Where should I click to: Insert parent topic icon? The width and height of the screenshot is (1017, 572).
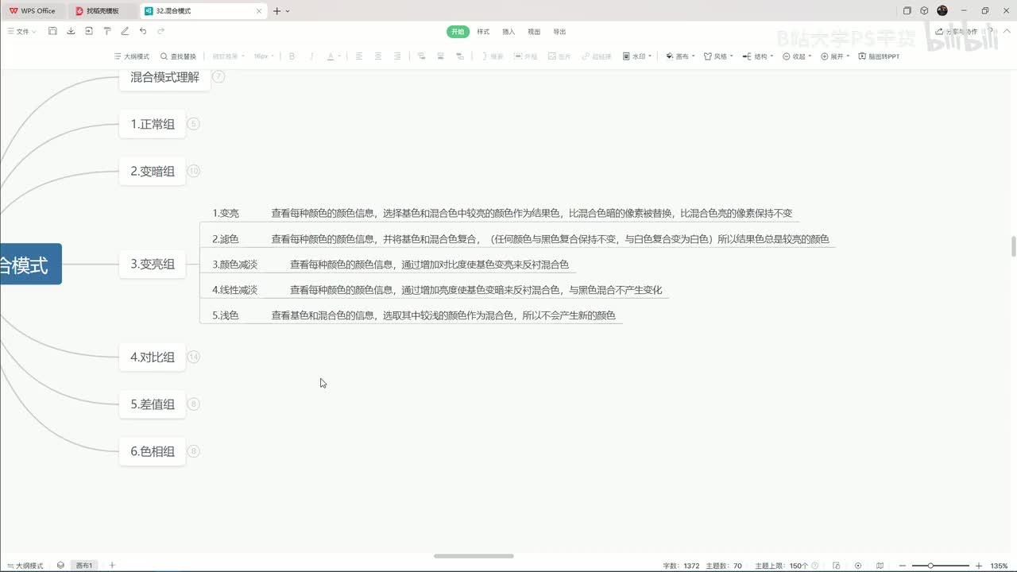click(x=461, y=56)
